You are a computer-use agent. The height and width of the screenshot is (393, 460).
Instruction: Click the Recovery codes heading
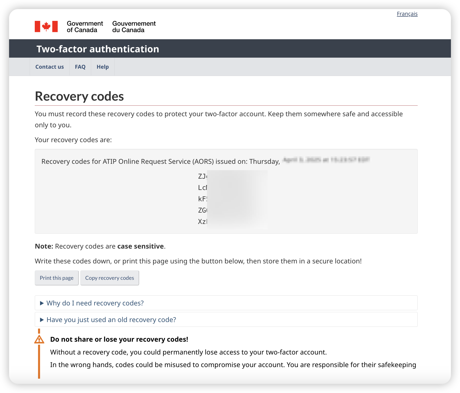[79, 96]
